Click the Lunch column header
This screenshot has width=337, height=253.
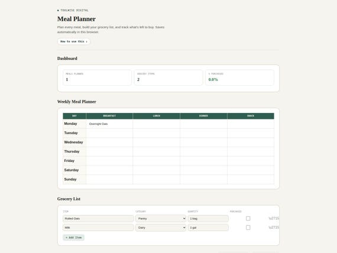click(157, 116)
